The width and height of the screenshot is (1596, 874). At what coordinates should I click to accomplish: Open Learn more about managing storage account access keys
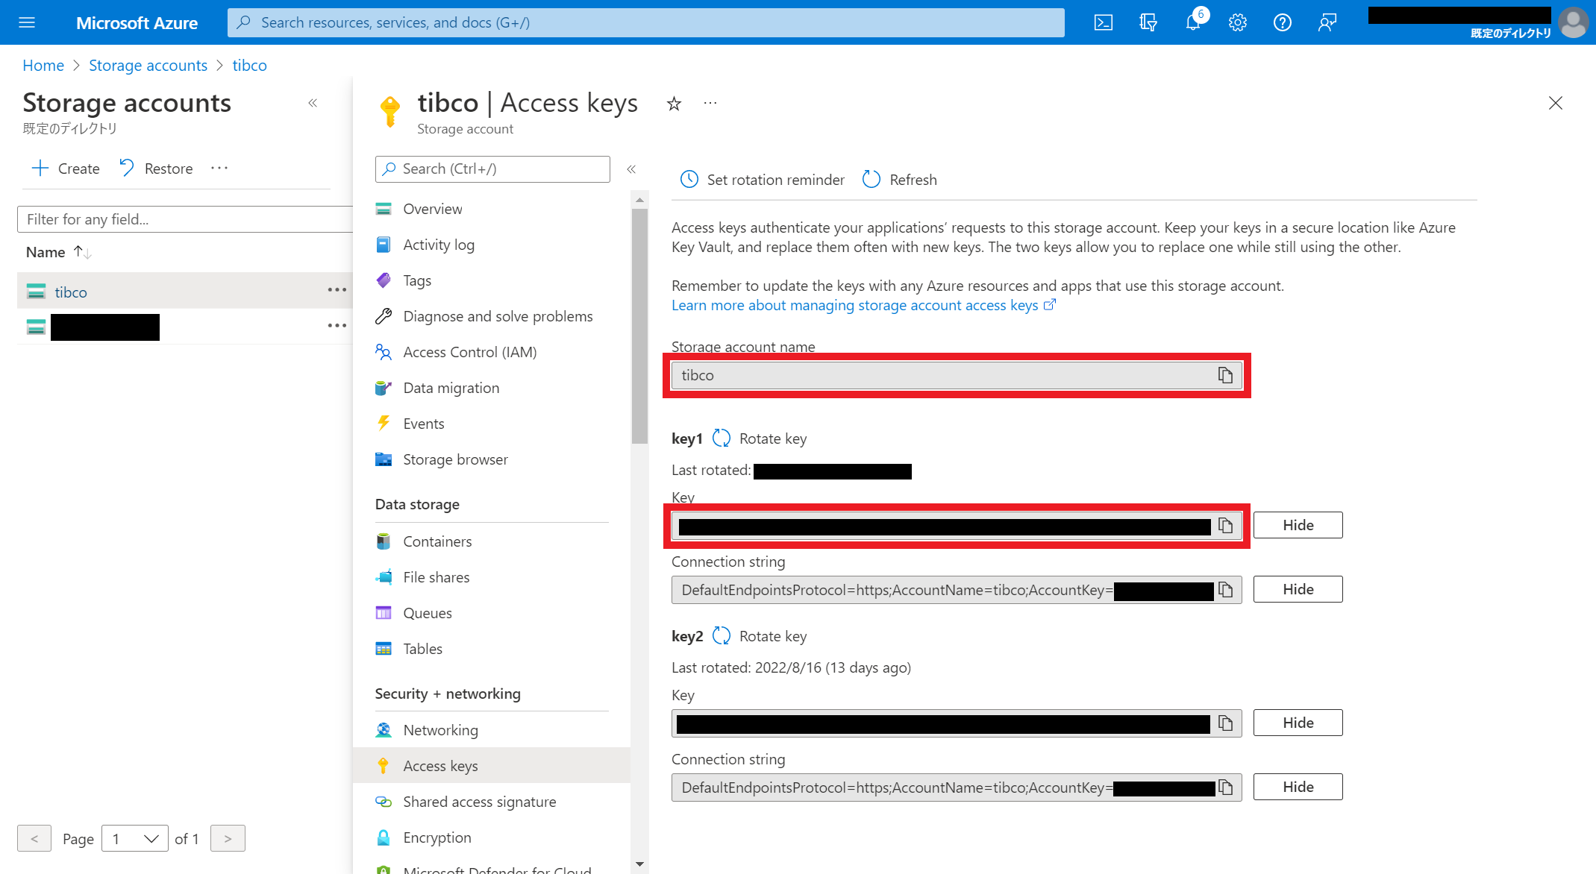(863, 305)
